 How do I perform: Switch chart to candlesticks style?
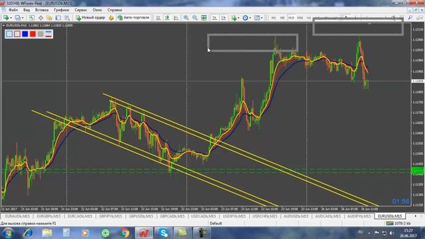pos(167,18)
